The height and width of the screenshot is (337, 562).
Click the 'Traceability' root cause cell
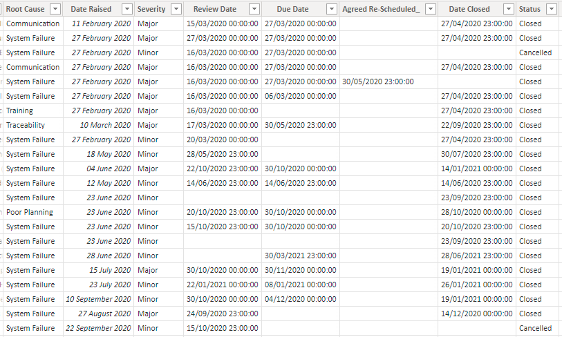pyautogui.click(x=33, y=125)
